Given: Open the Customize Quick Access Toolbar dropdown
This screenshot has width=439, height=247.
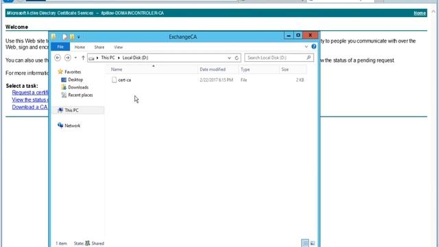Looking at the screenshot, I should coord(79,37).
